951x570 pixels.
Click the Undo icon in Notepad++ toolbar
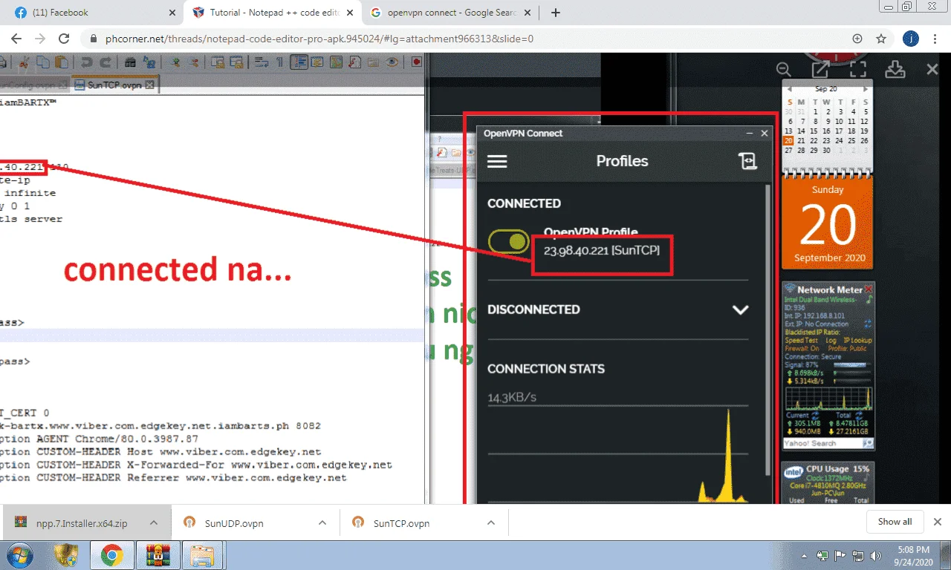point(86,62)
